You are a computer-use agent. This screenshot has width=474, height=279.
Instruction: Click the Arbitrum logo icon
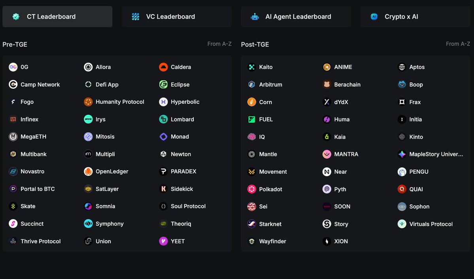pos(251,84)
